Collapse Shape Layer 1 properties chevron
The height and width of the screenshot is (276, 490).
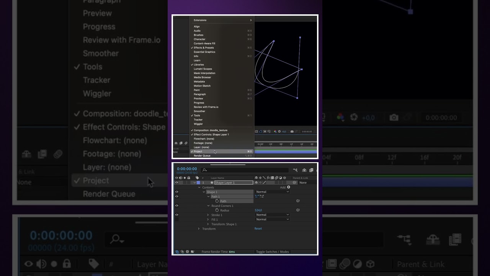click(x=194, y=182)
